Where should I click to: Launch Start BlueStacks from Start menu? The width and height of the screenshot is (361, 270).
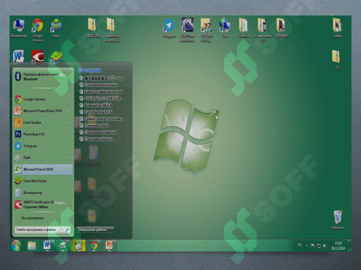[43, 181]
